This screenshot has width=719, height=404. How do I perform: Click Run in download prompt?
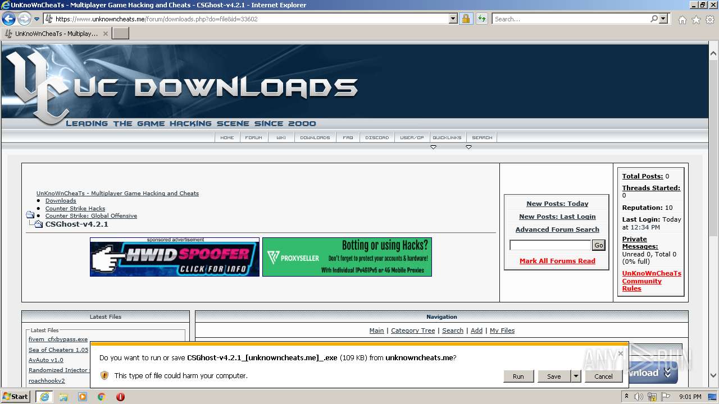coord(518,377)
